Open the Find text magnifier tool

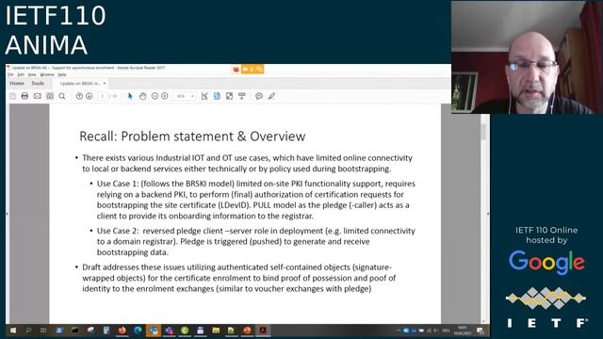coord(62,96)
